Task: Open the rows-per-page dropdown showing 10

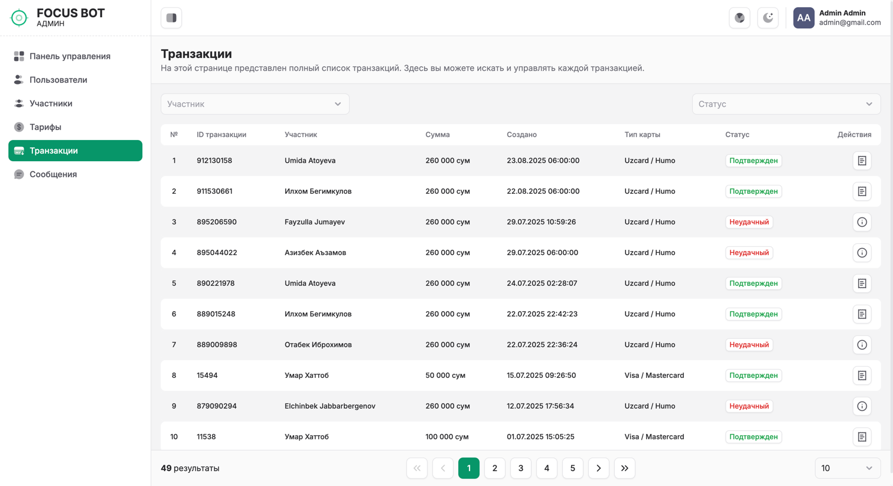Action: point(847,468)
